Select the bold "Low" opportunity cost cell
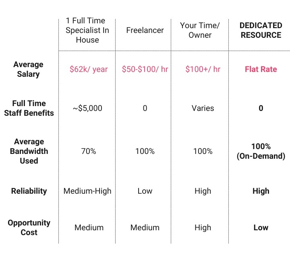290x258 pixels. click(261, 227)
